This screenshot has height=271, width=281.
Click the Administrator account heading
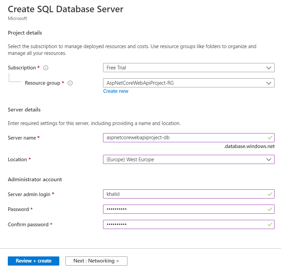[x=35, y=180]
